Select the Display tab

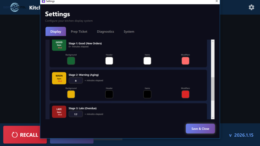pyautogui.click(x=56, y=32)
